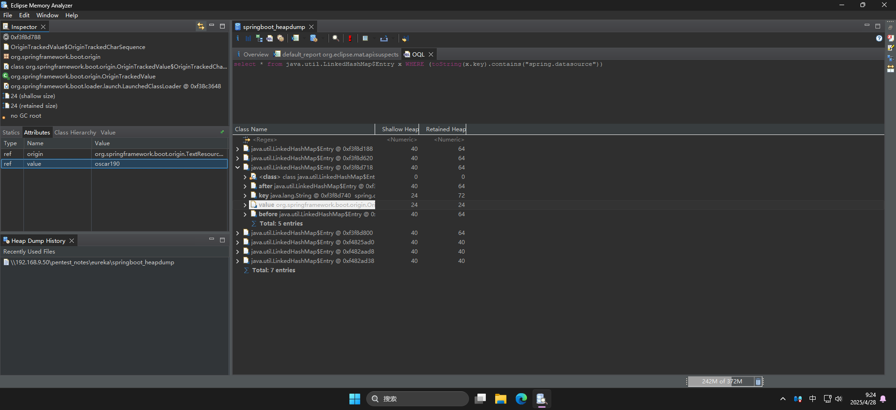The width and height of the screenshot is (896, 410).
Task: Open the Help menu
Action: click(71, 15)
